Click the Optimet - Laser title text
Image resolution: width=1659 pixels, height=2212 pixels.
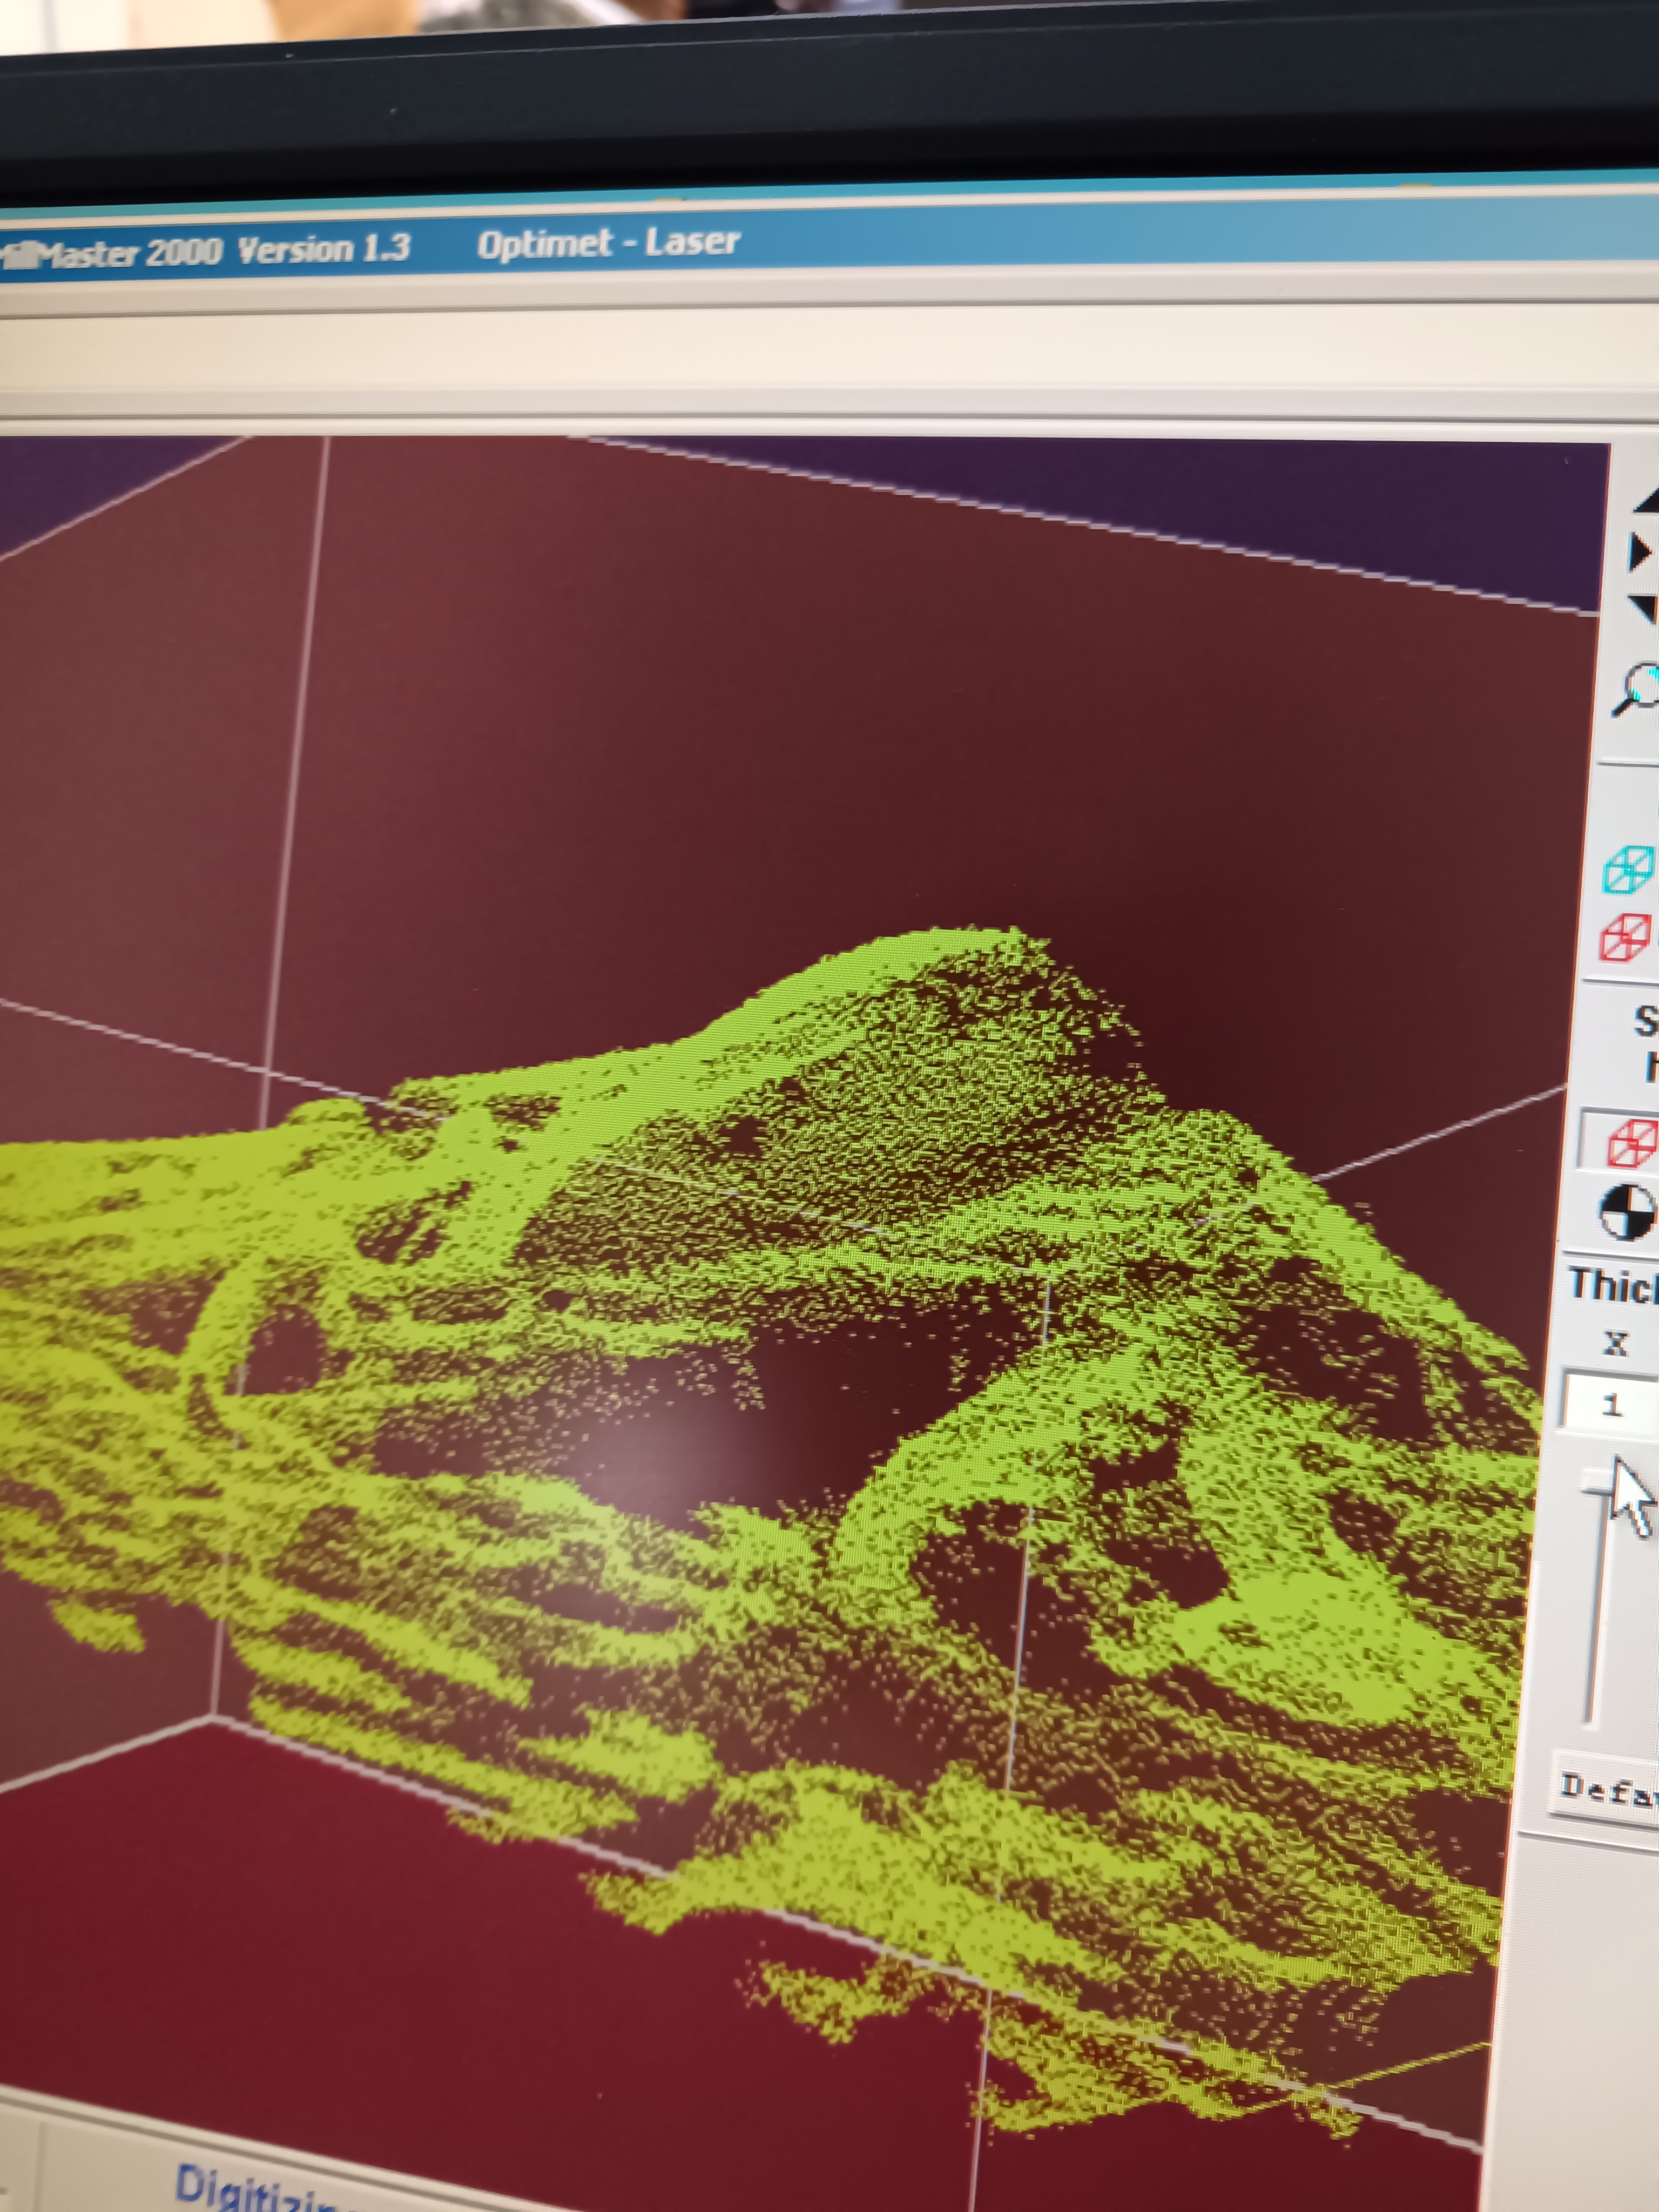pos(608,243)
